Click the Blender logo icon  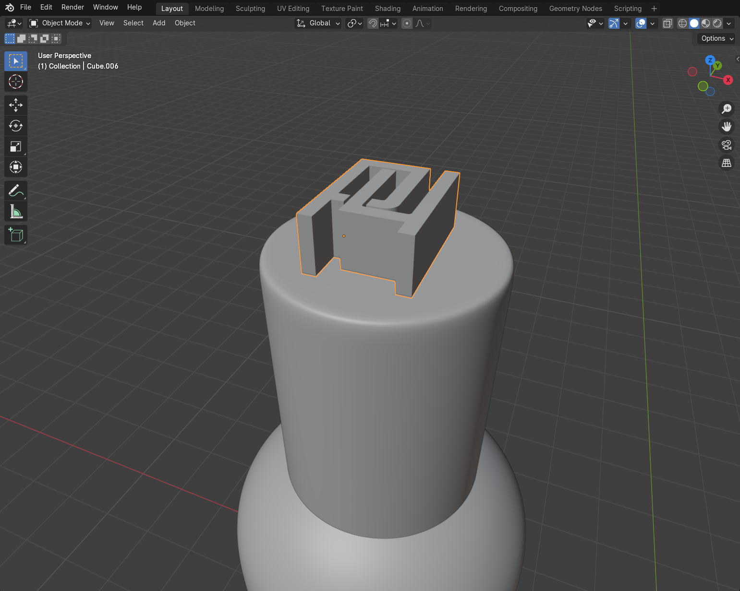coord(10,8)
